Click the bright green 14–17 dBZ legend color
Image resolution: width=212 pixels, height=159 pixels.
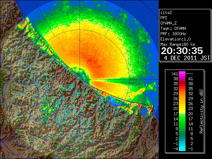pyautogui.click(x=182, y=119)
